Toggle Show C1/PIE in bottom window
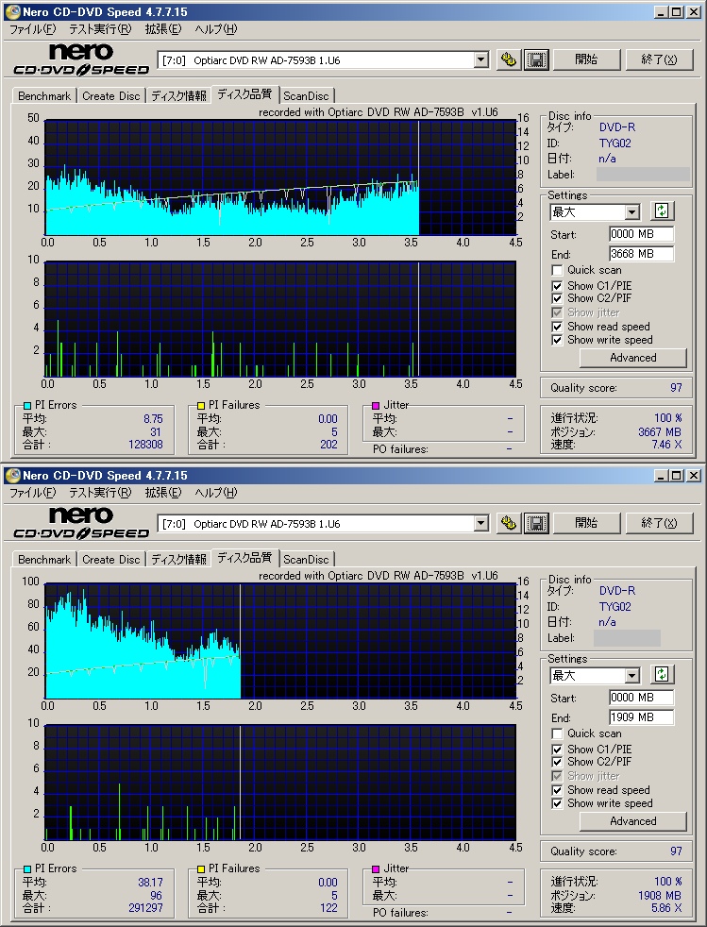This screenshot has height=927, width=707. tap(557, 749)
